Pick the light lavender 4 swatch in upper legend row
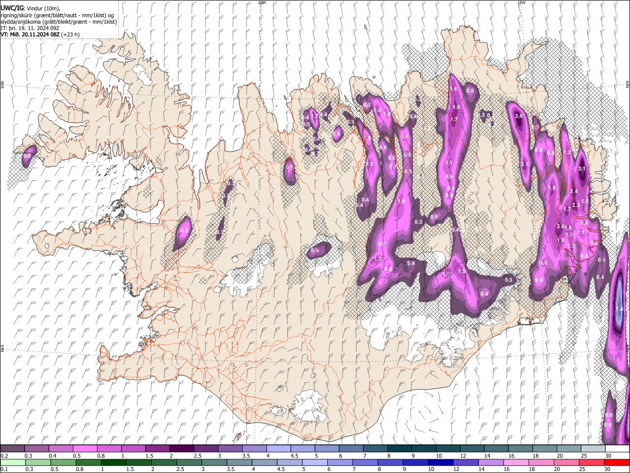This screenshot has width=630, height=473. coord(278,449)
